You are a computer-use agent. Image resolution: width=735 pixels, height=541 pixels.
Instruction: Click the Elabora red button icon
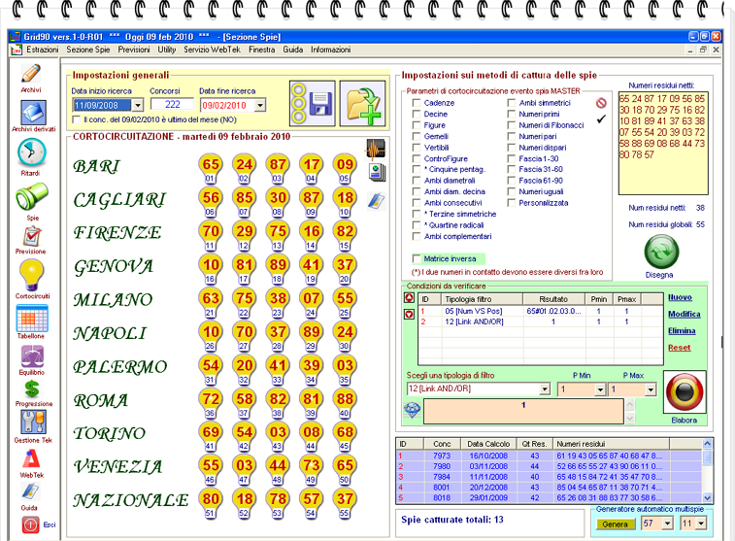click(684, 390)
